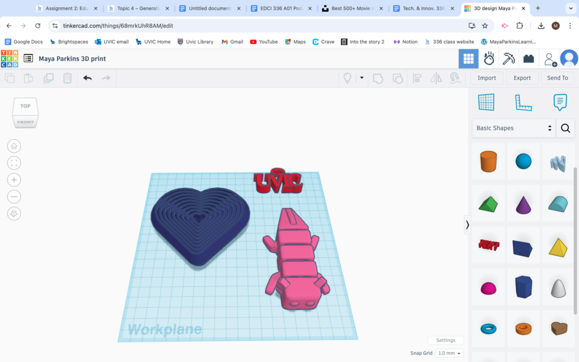579x362 pixels.
Task: Zoom in with the plus icon
Action: point(14,180)
